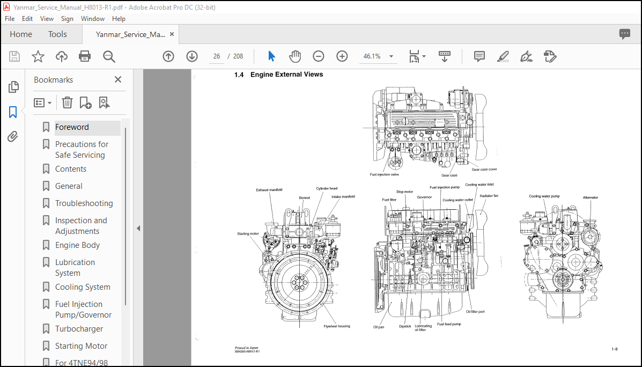Jump to the Starting Motor bookmark
642x367 pixels.
coord(81,346)
